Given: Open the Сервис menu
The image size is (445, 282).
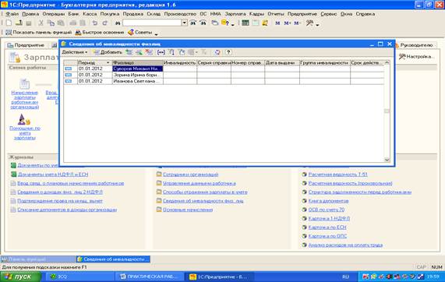Looking at the screenshot, I should coord(329,14).
